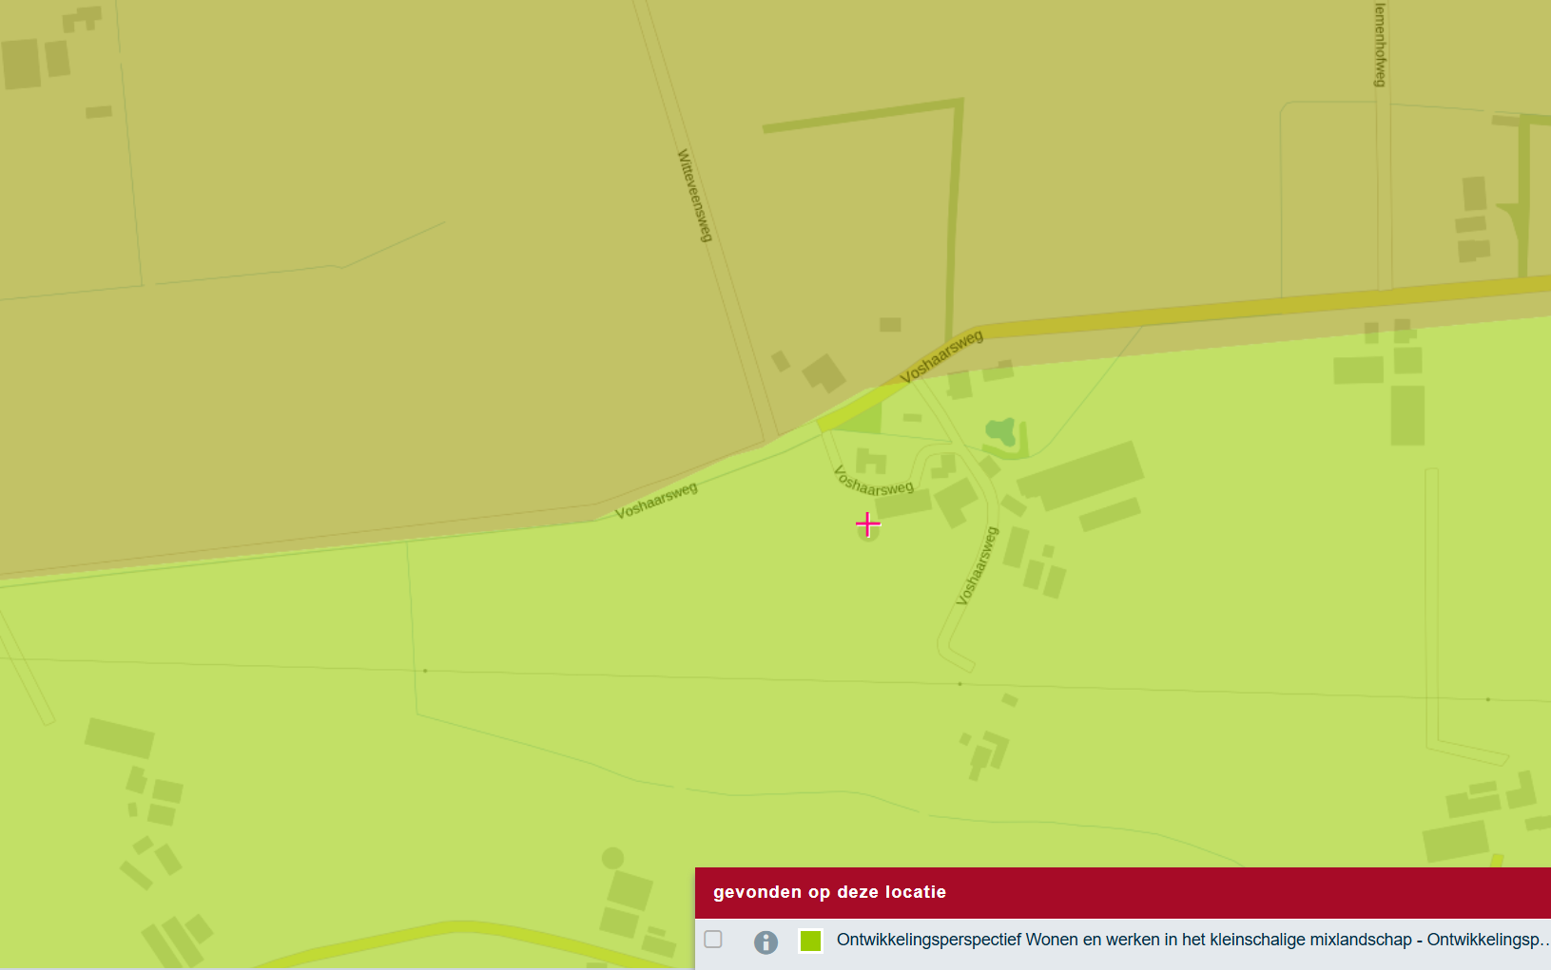Open info icon for Ontwikkelingsperspectief result
The height and width of the screenshot is (970, 1551).
point(766,941)
